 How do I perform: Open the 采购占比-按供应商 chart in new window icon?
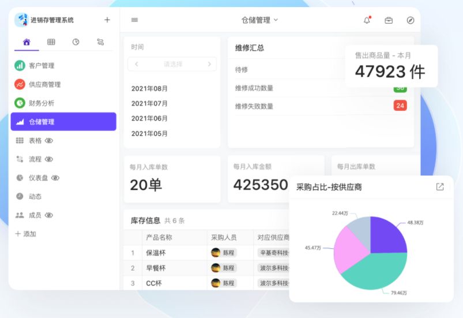440,187
